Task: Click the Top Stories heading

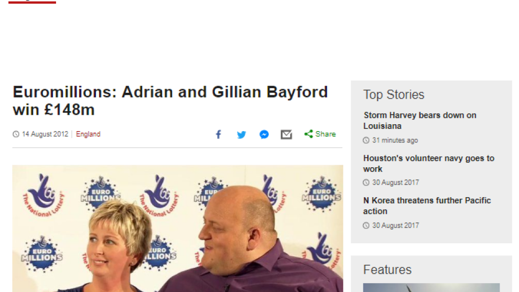Action: tap(394, 95)
